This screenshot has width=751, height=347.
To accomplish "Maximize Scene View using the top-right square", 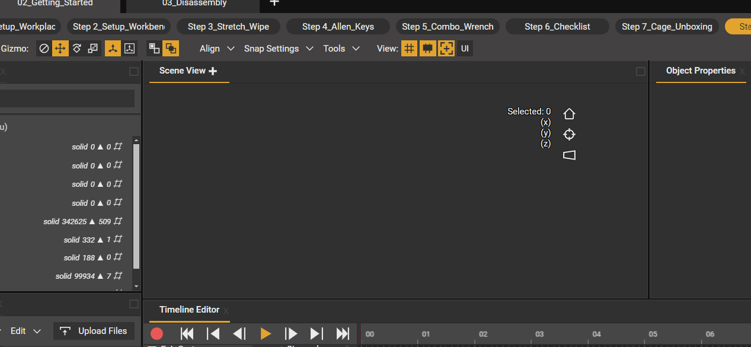I will tap(641, 72).
